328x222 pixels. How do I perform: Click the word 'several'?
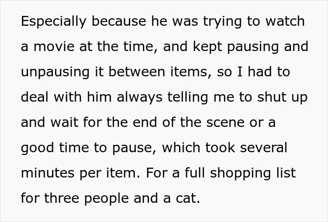tap(263, 148)
